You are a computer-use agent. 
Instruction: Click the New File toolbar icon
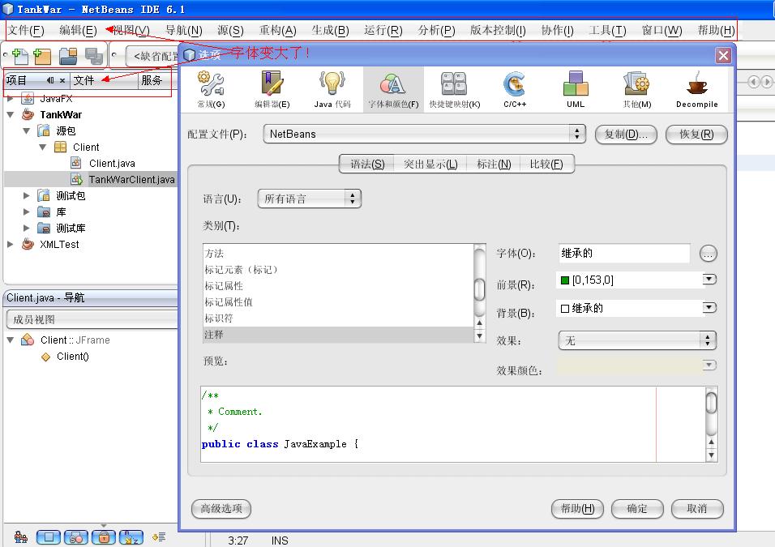(x=19, y=57)
